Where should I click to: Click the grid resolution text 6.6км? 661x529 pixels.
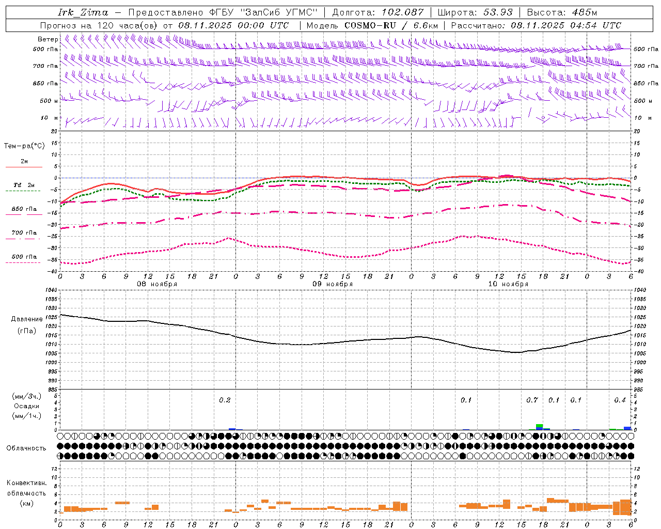(x=426, y=25)
